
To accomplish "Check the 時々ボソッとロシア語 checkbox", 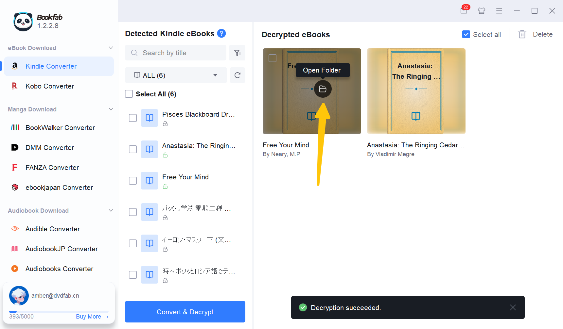I will click(133, 275).
